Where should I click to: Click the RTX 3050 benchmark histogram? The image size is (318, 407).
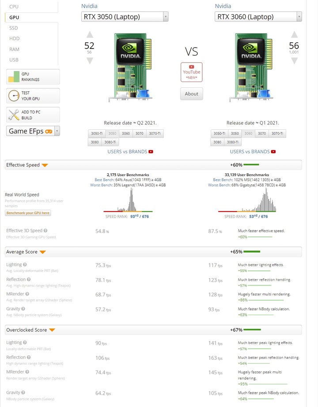128,200
